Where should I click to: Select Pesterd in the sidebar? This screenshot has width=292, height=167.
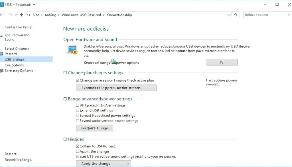click(x=11, y=54)
